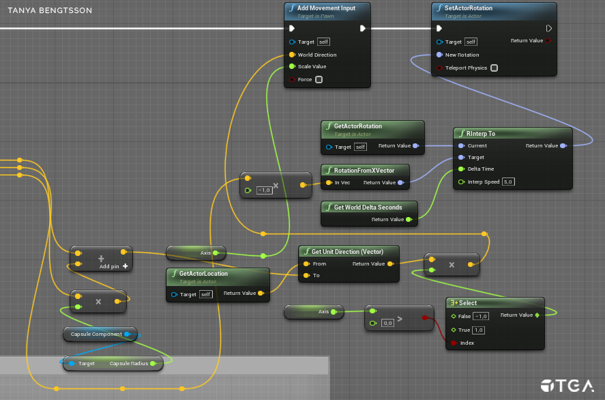Edit the Interp Speed 5,0 value
This screenshot has height=400, width=605.
pyautogui.click(x=508, y=182)
